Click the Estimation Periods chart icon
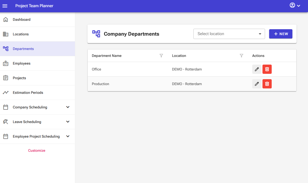This screenshot has height=183, width=308. tap(6, 93)
